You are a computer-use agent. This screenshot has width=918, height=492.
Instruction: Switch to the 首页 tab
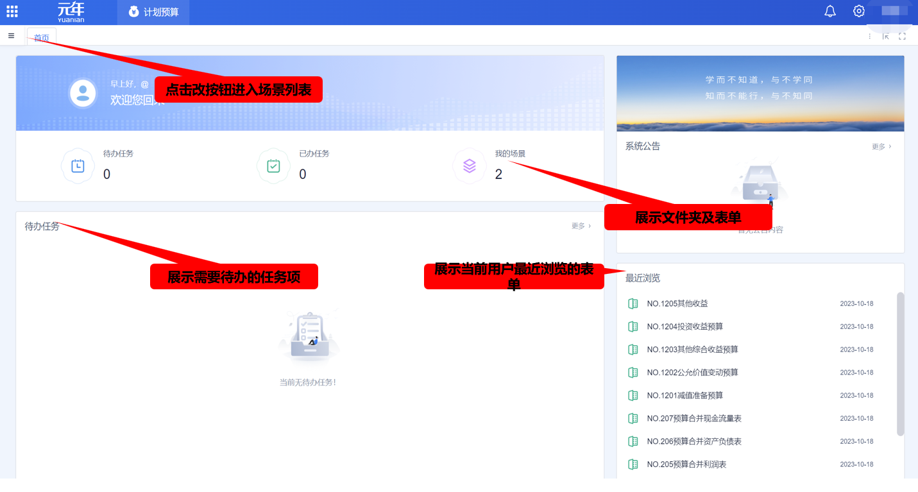pos(42,38)
